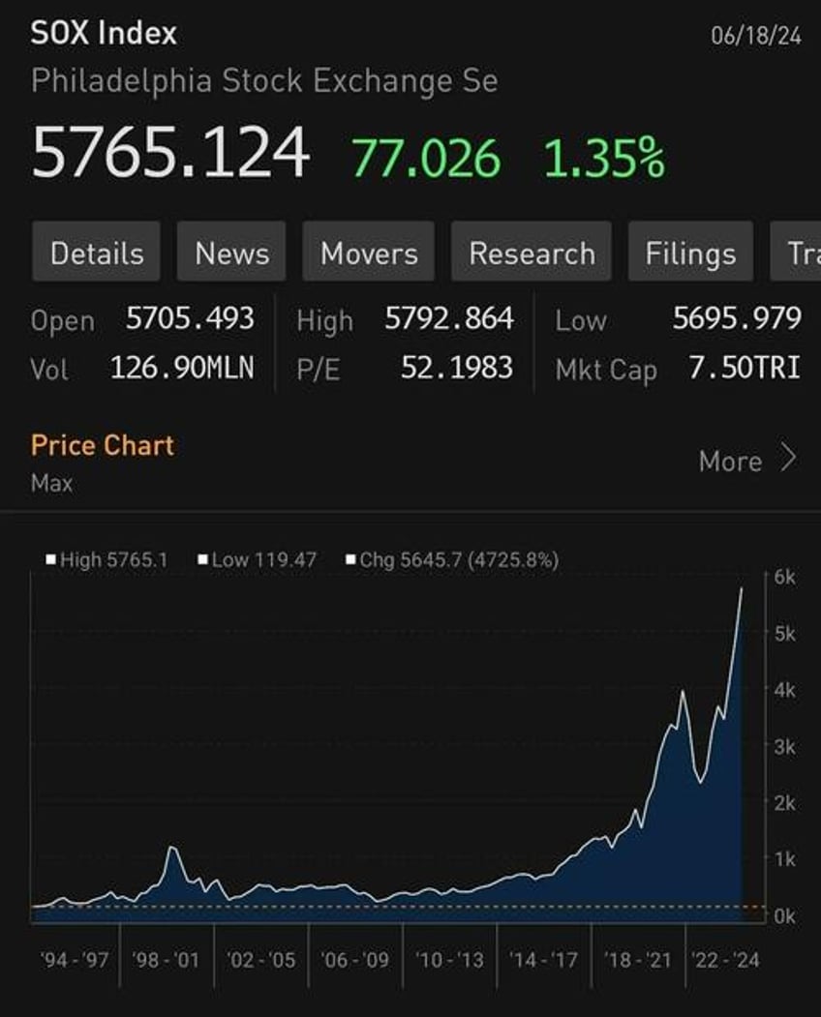The image size is (821, 1017).
Task: Tap the Open field label
Action: tap(62, 321)
